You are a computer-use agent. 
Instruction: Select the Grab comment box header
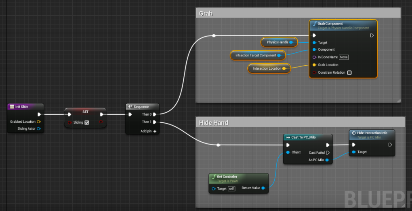tap(298, 13)
